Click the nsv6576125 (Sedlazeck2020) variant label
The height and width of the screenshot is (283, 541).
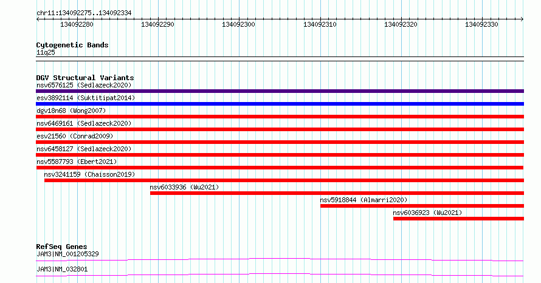coord(84,85)
